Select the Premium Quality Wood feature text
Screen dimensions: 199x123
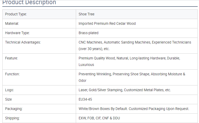click(129, 61)
